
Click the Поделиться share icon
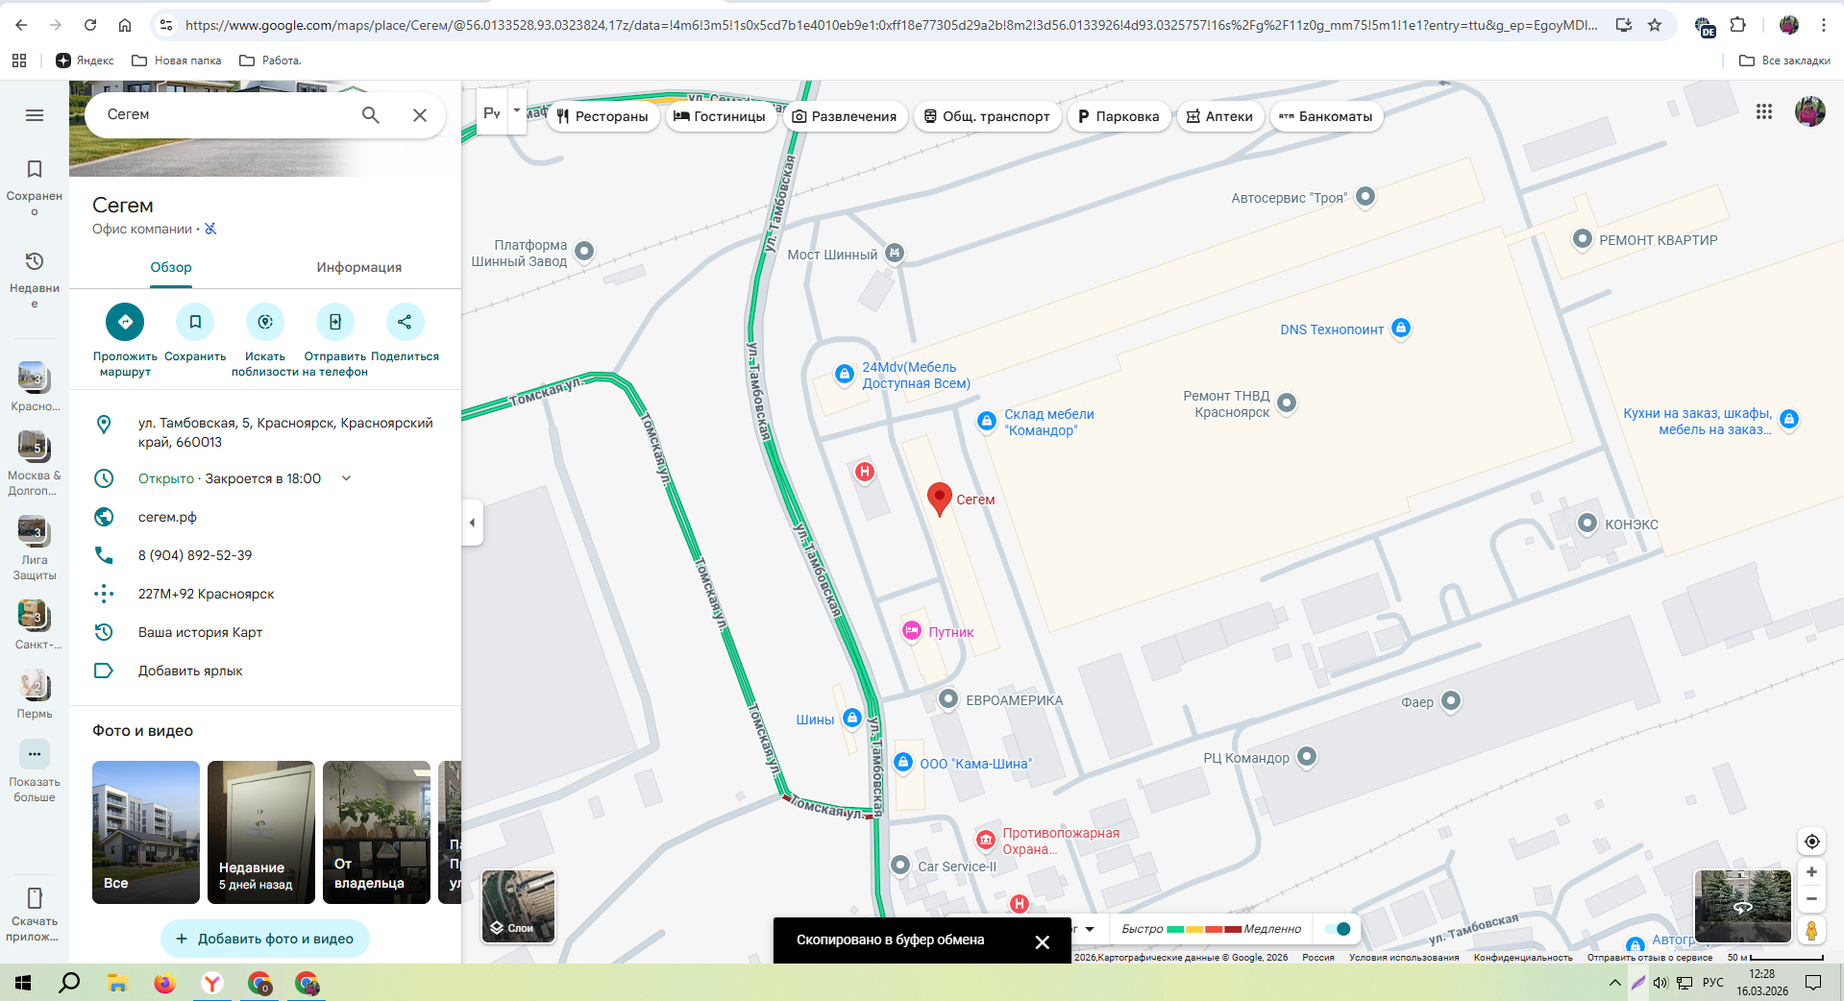(405, 322)
